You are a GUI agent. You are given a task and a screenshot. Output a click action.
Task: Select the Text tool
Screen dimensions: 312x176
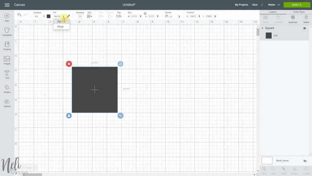coord(7,73)
